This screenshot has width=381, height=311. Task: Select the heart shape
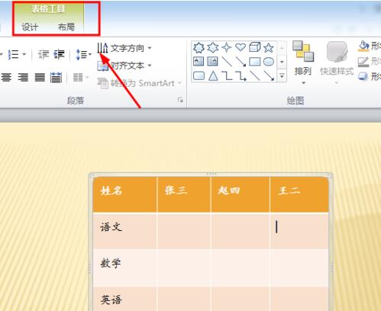(x=241, y=47)
